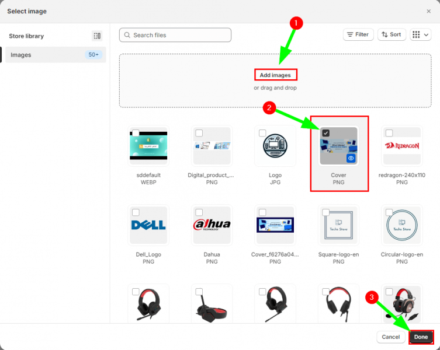Open the Filter options
440x350 pixels.
click(x=358, y=35)
